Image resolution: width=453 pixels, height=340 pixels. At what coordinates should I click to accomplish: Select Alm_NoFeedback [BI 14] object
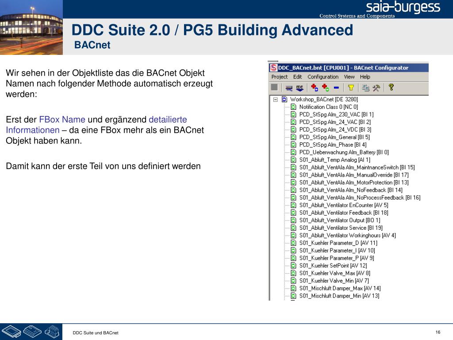tap(351, 190)
